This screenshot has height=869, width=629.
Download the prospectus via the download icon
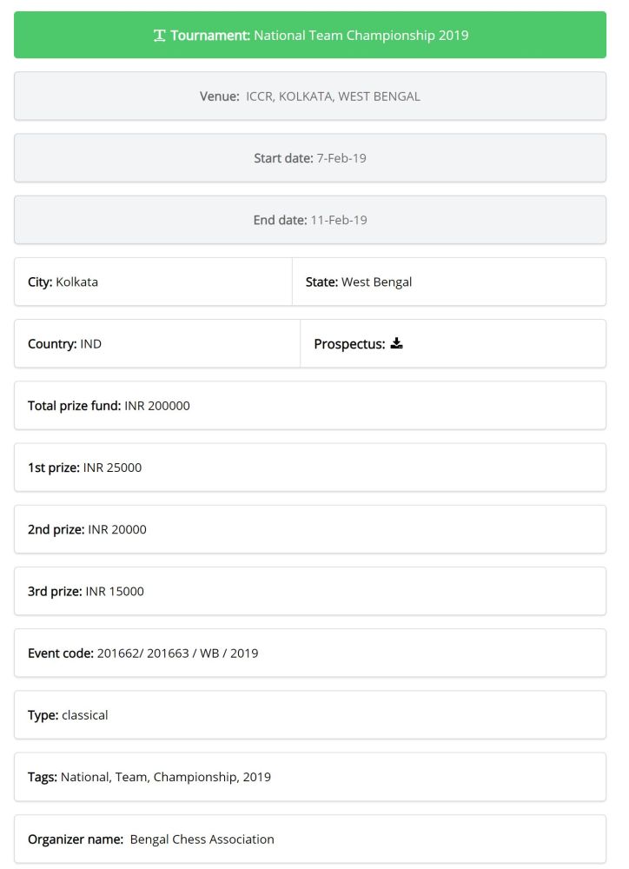(396, 343)
